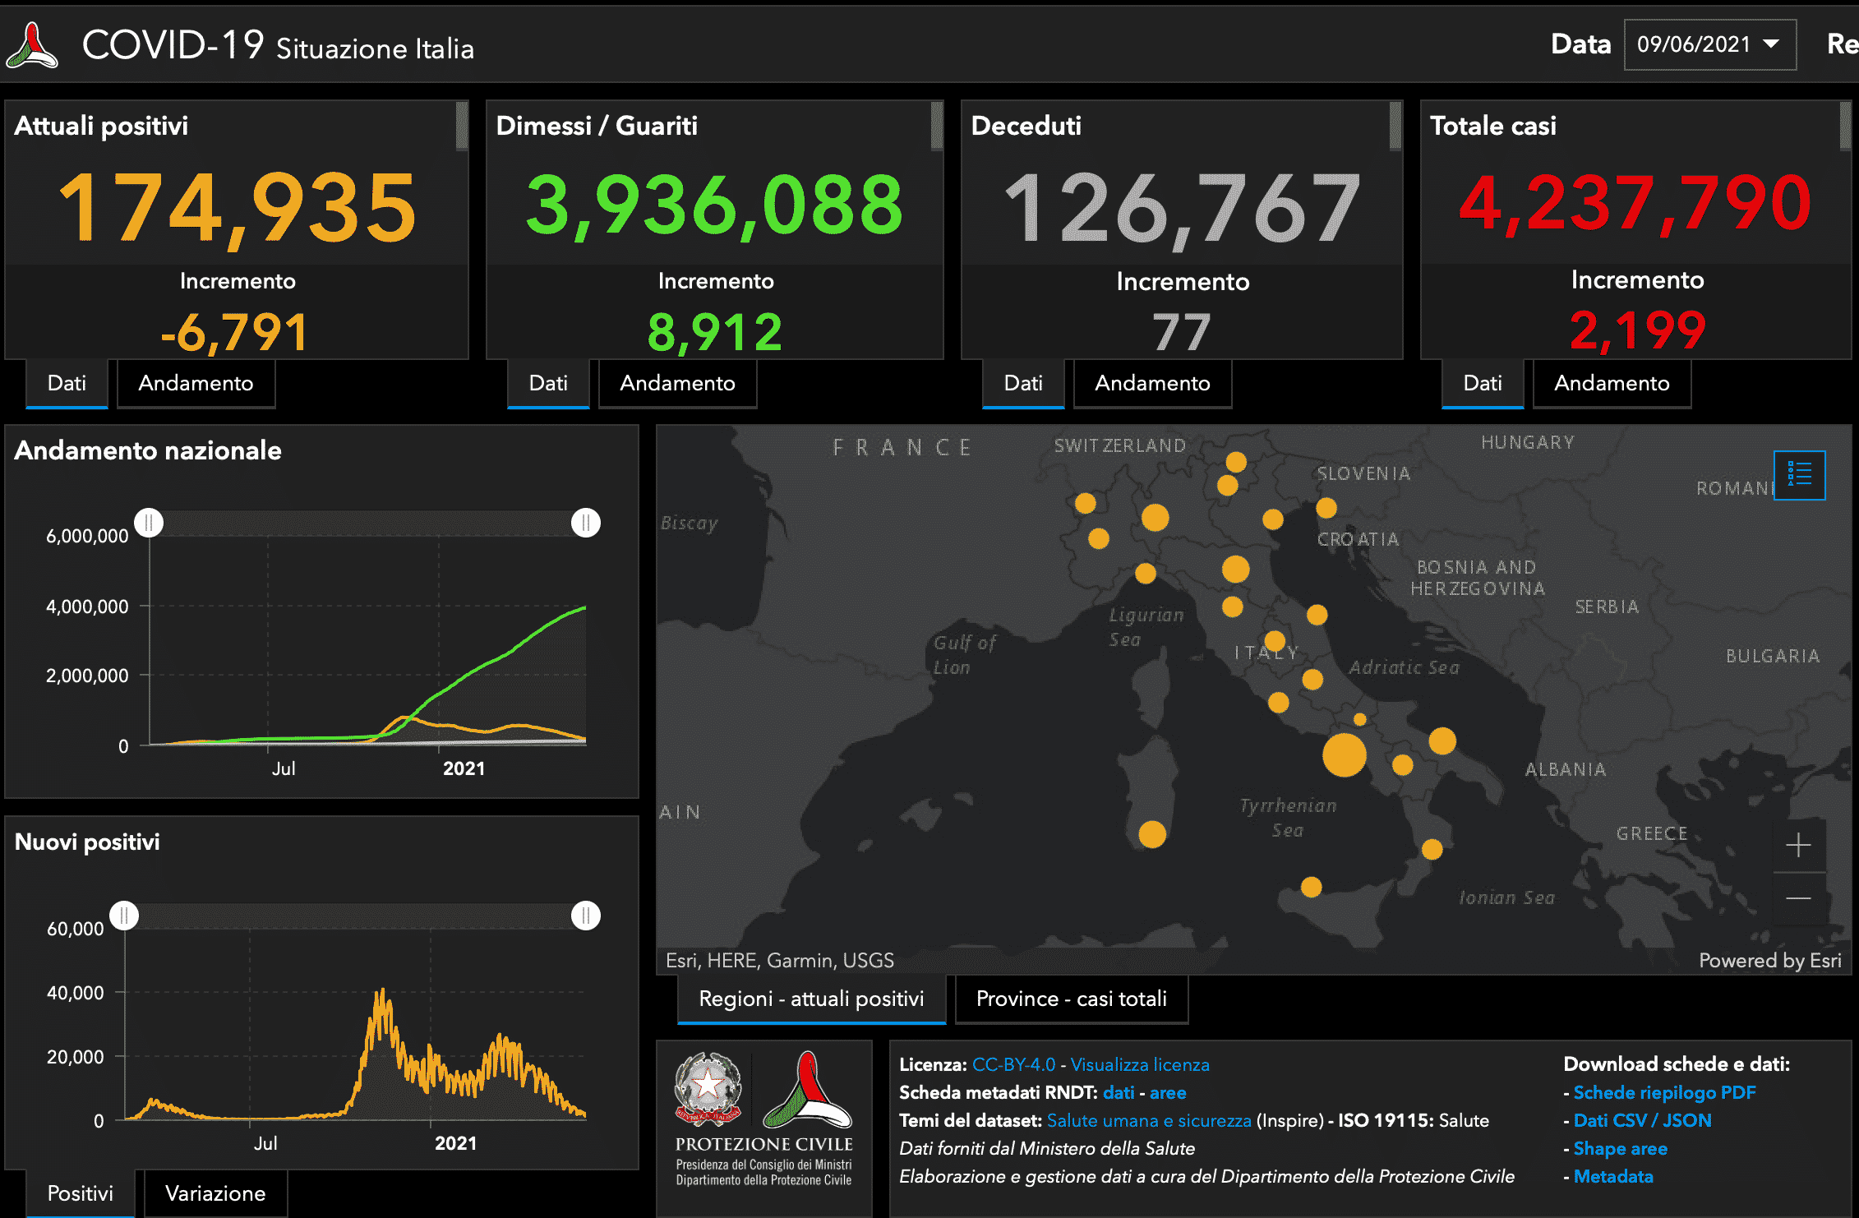Open the map legend list icon

(1799, 475)
